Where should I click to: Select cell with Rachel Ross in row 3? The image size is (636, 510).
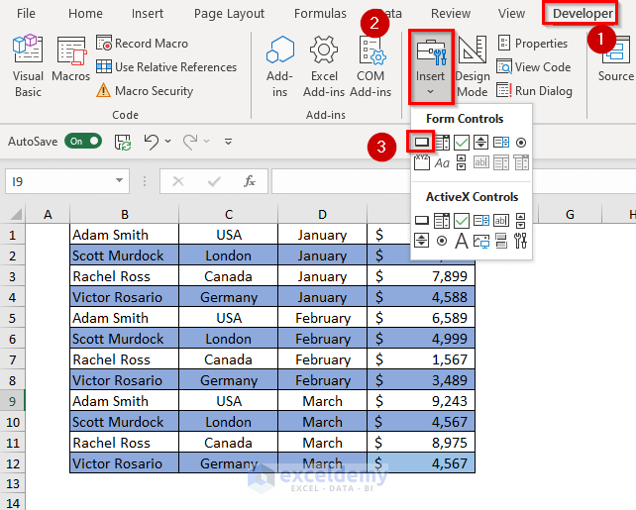pyautogui.click(x=124, y=276)
